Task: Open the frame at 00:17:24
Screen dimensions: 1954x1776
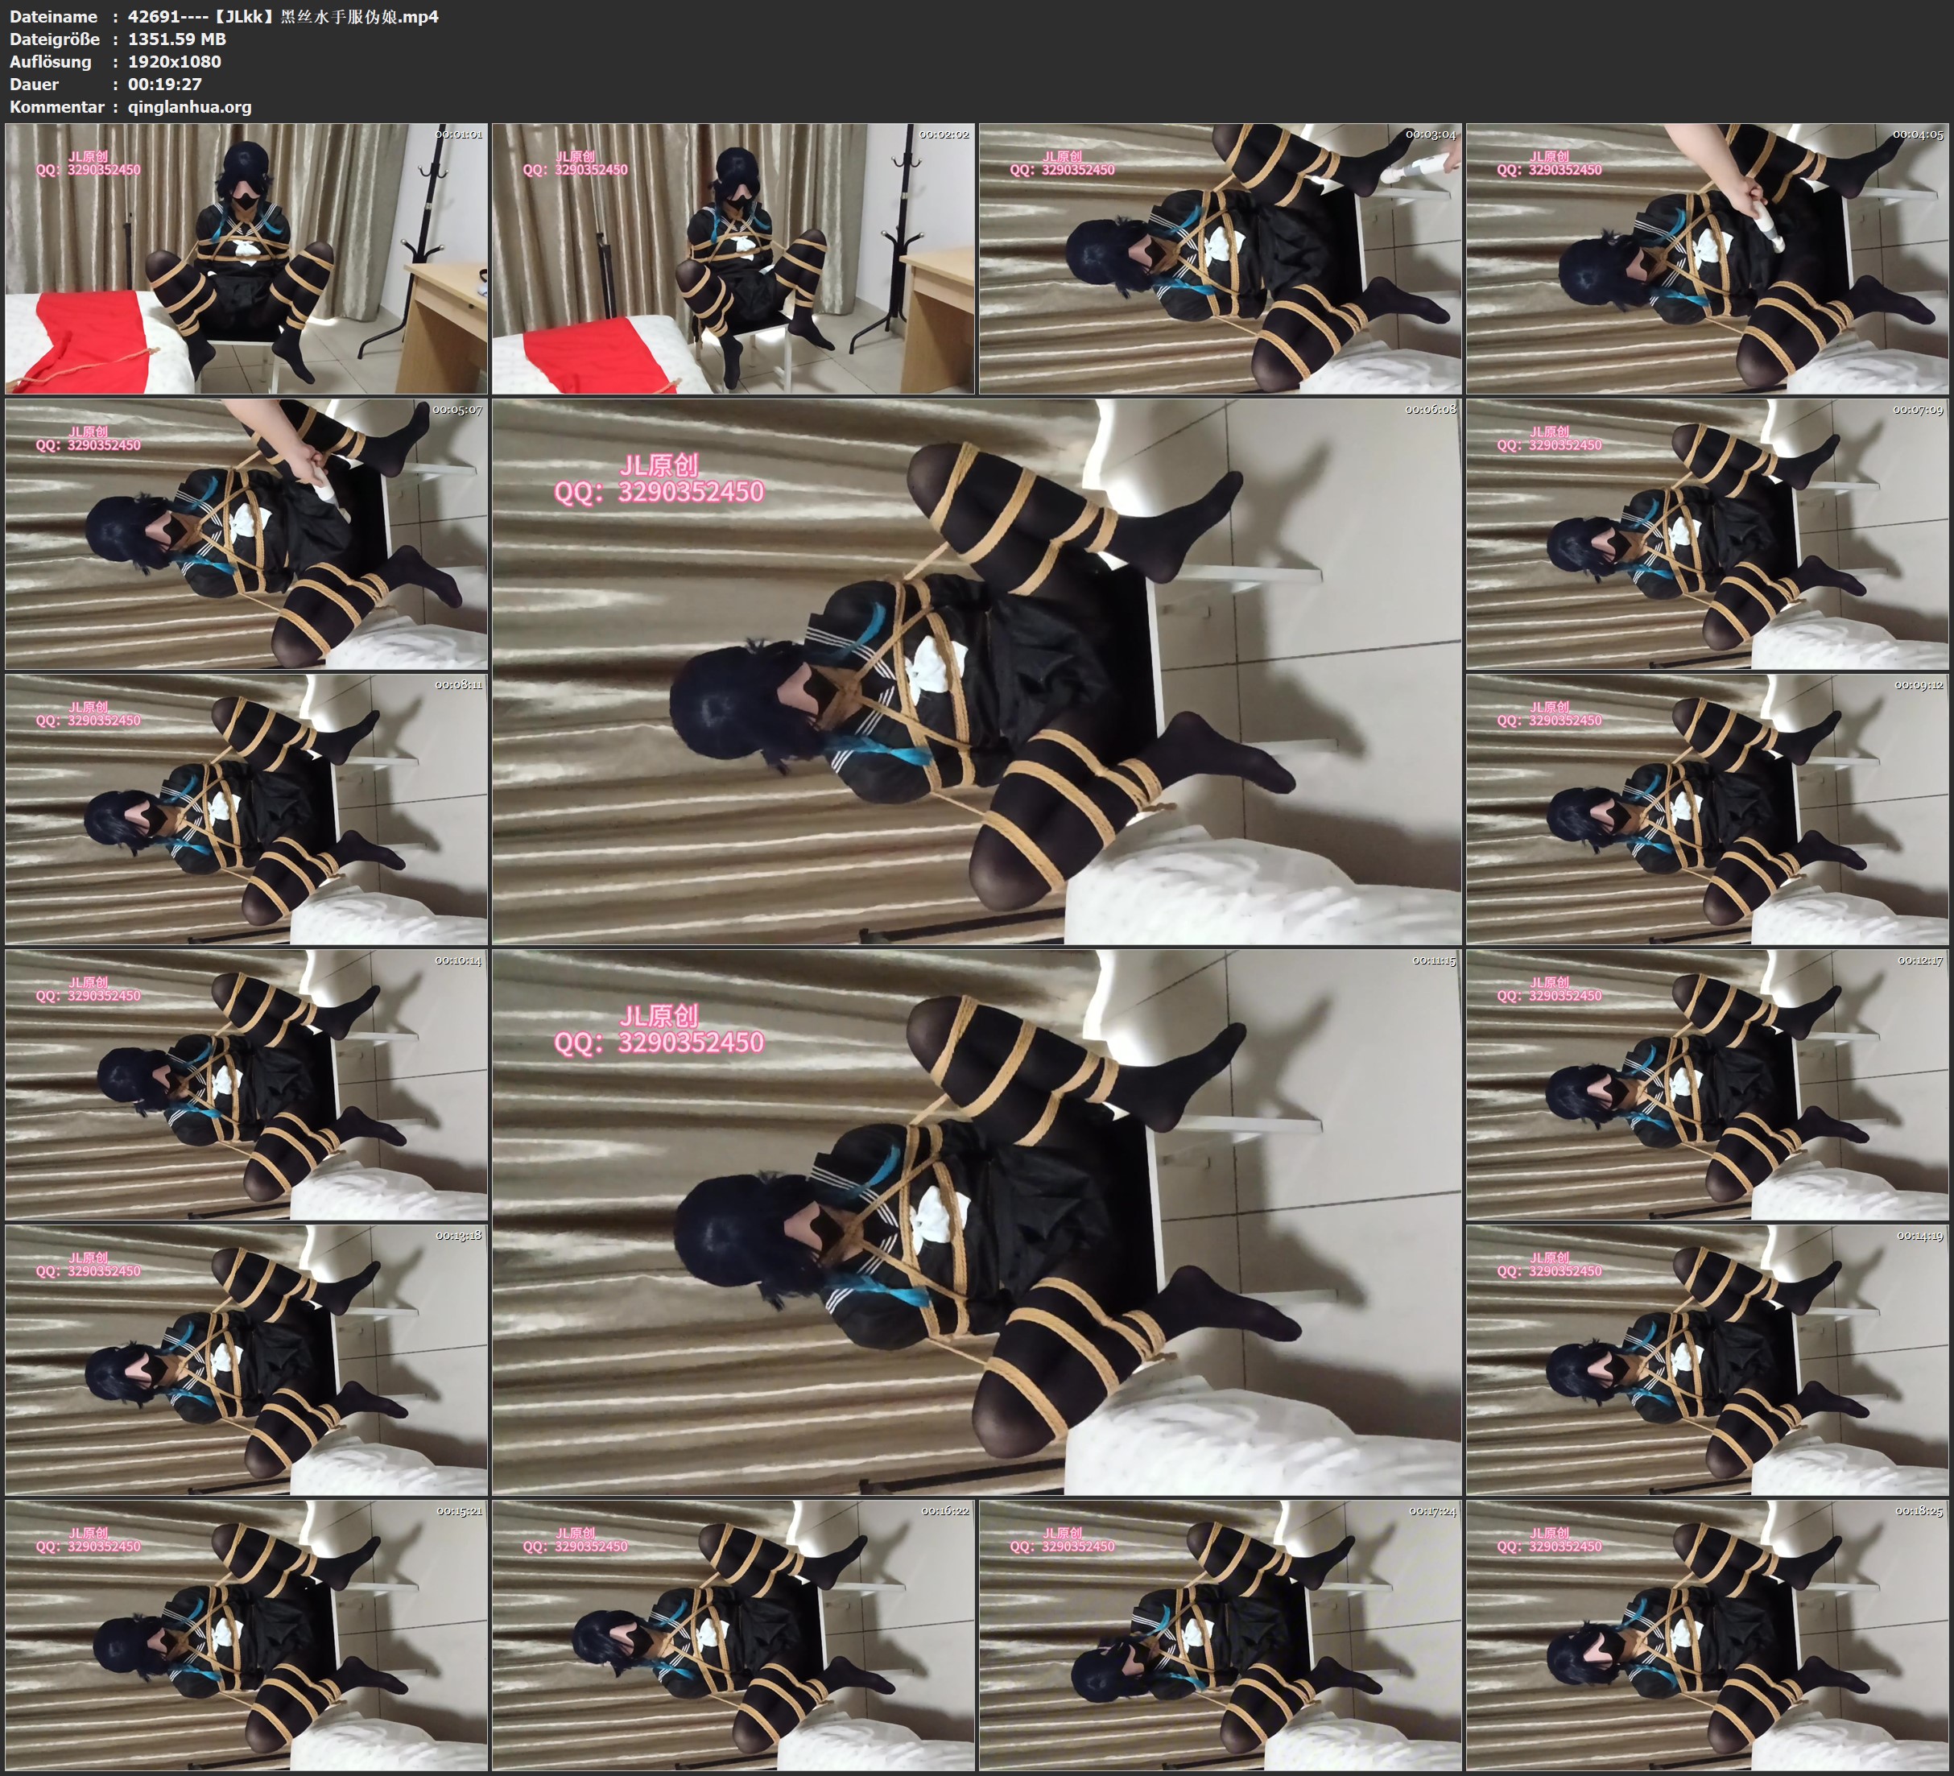Action: [x=1221, y=1635]
